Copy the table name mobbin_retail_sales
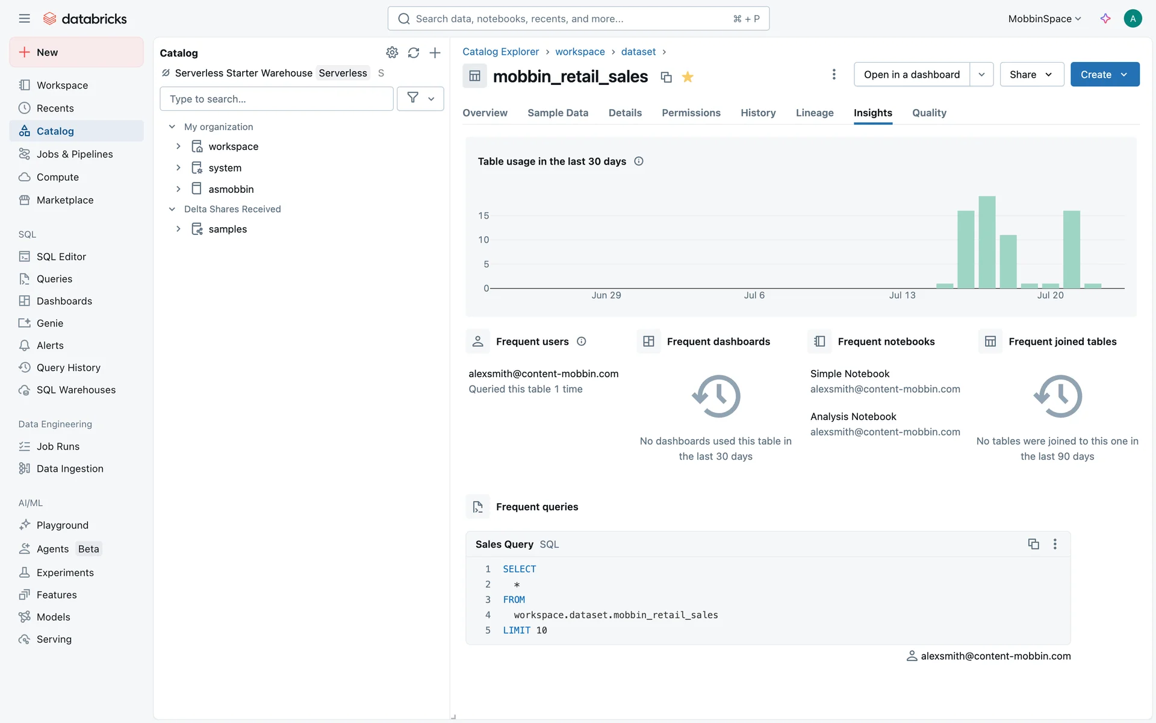The height and width of the screenshot is (723, 1156). coord(666,77)
